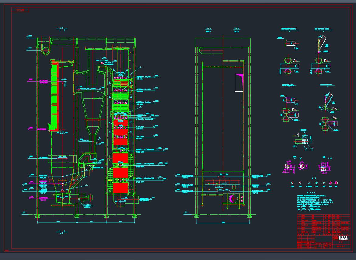Select the red label box at top-left corner
Viewport: 356px width, 260px height.
pos(20,10)
